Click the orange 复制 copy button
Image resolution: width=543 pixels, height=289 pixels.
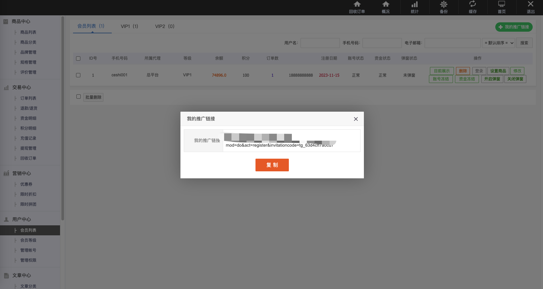point(272,165)
